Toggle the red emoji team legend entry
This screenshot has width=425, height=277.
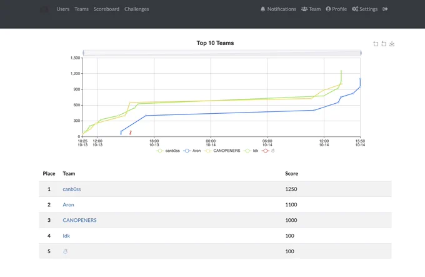pyautogui.click(x=268, y=151)
